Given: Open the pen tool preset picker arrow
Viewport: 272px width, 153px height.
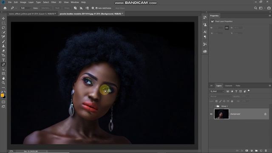Looking at the screenshot, I should (x=16, y=8).
